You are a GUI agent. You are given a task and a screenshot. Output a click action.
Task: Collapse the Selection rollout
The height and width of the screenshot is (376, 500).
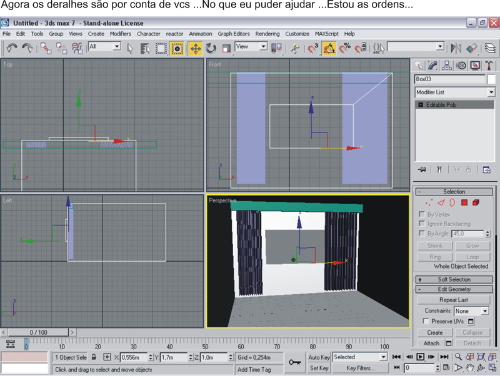point(454,192)
